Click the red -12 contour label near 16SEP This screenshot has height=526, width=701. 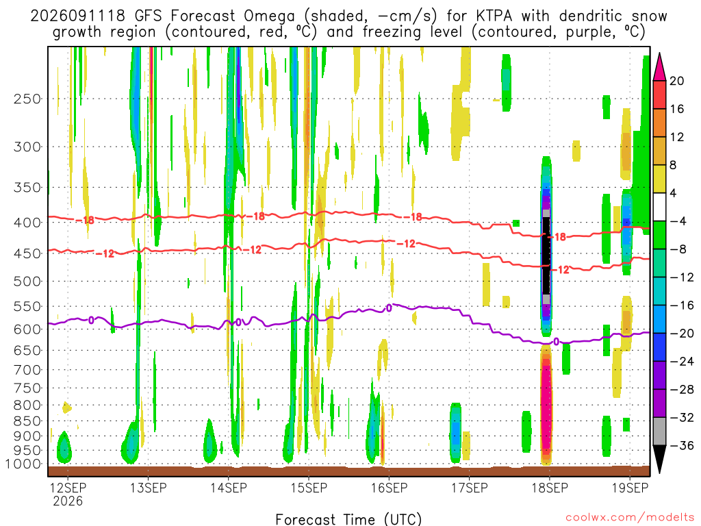pos(407,244)
